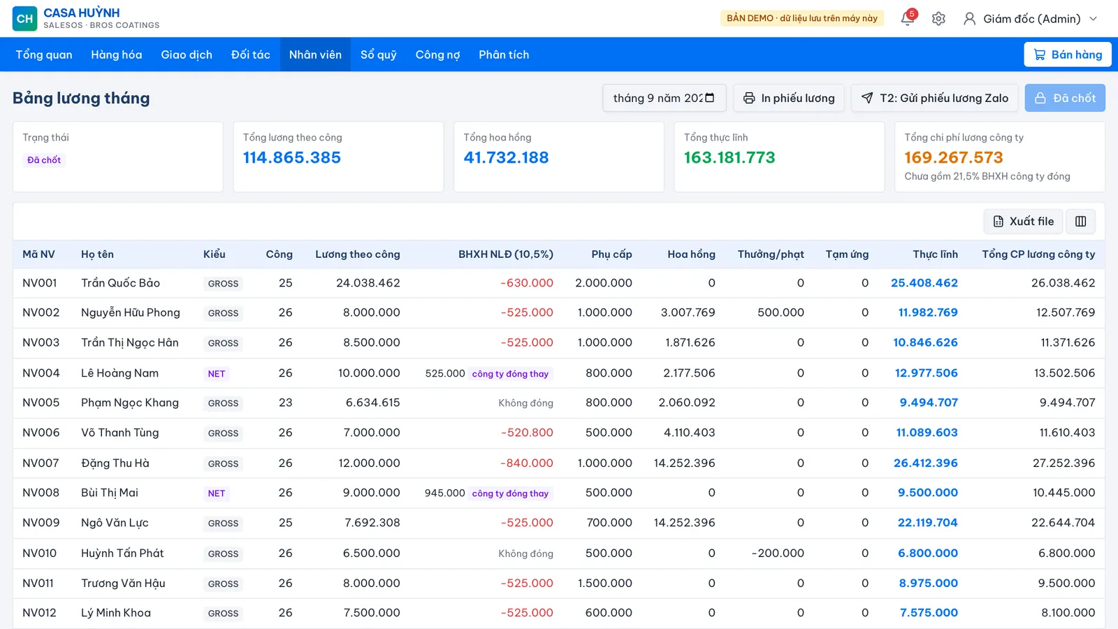The image size is (1118, 629).
Task: Go to the Giao dịch tab
Action: coord(187,55)
